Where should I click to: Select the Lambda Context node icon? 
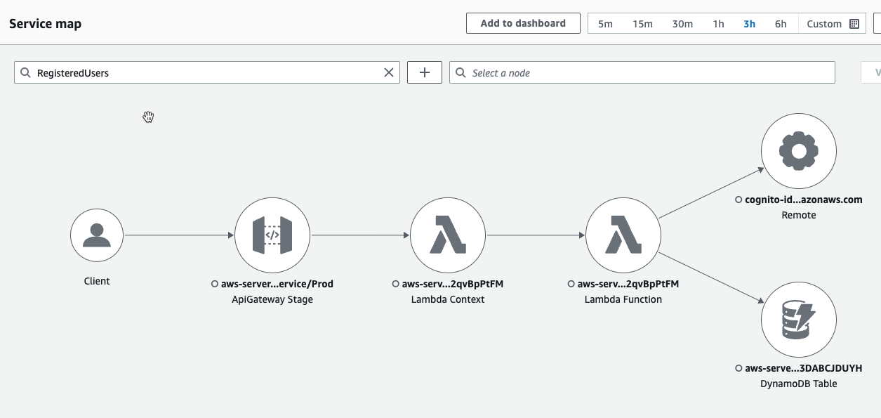pos(448,235)
